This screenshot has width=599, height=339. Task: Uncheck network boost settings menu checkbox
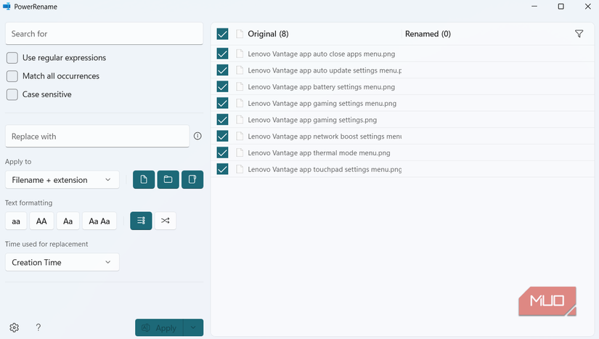(x=222, y=136)
